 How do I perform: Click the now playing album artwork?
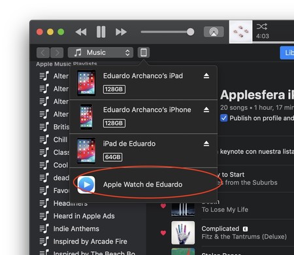[x=241, y=32]
